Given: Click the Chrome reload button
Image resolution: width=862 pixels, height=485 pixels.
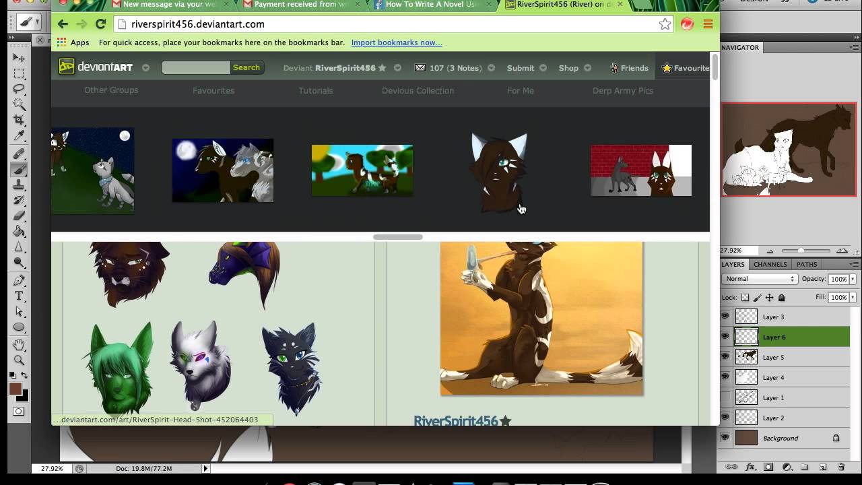Looking at the screenshot, I should [x=100, y=24].
